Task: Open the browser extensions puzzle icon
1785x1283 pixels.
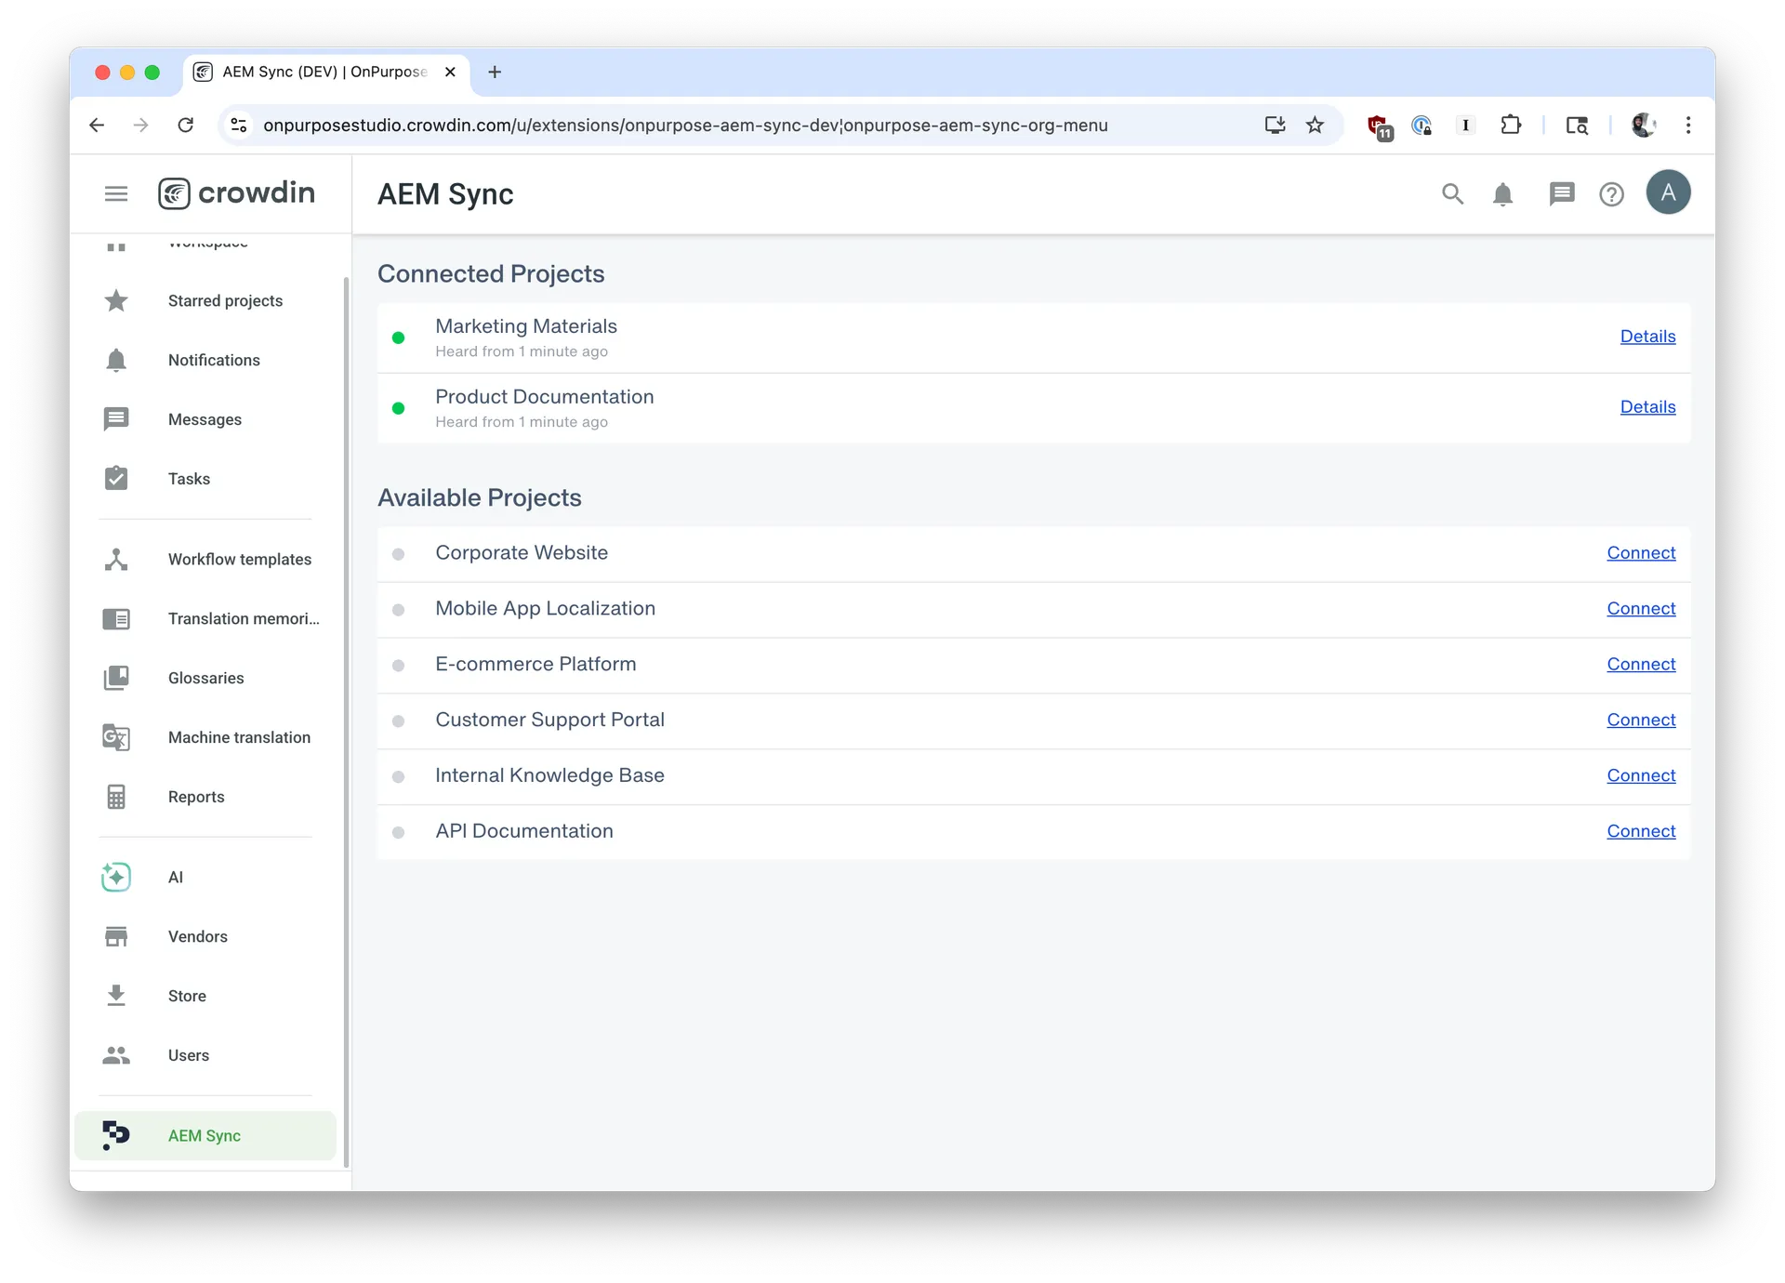Action: (x=1511, y=126)
